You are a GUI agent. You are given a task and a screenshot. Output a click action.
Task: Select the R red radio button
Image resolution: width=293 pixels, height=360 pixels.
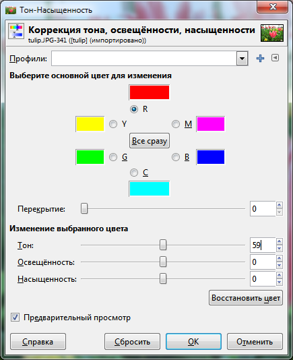tap(134, 109)
